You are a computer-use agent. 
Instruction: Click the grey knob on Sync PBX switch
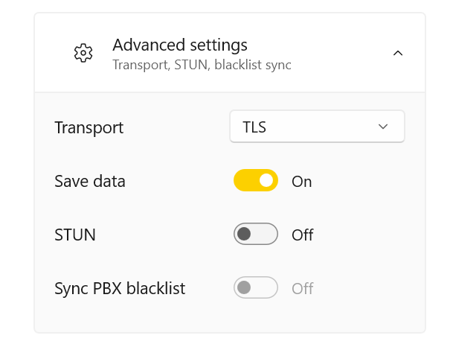245,287
